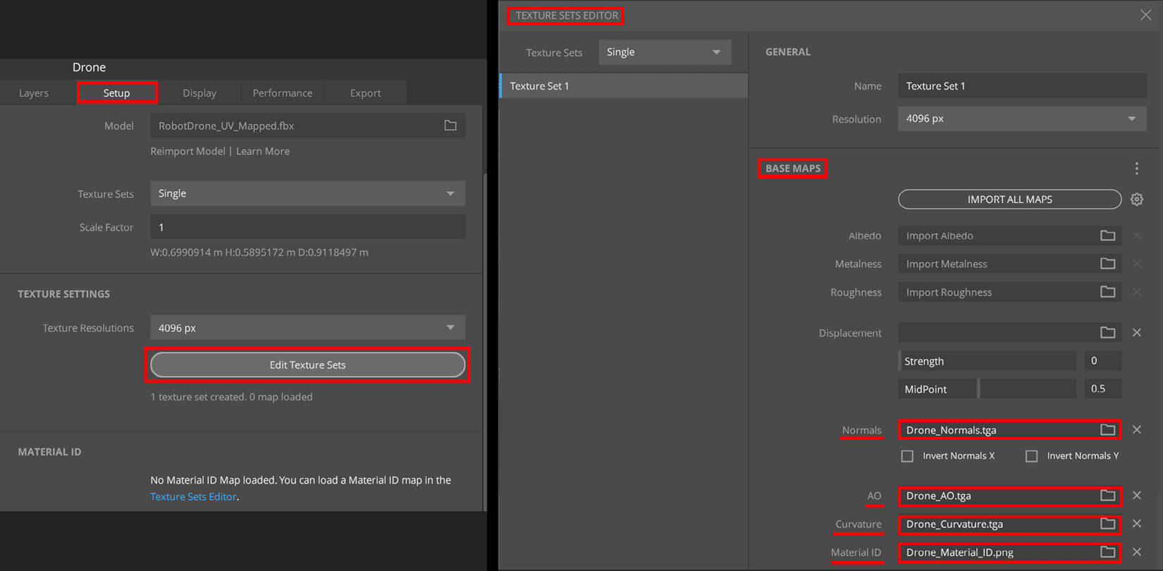Clear the Metalness map with X icon
Screen dimensions: 1163x571
click(x=1137, y=264)
